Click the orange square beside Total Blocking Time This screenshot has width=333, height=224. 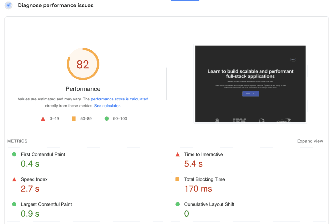(177, 179)
